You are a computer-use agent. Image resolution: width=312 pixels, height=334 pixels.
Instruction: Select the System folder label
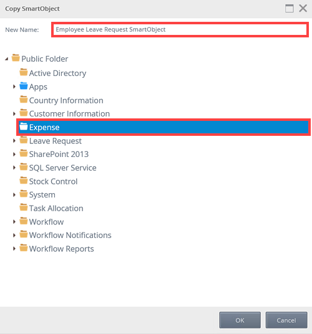[x=42, y=195]
